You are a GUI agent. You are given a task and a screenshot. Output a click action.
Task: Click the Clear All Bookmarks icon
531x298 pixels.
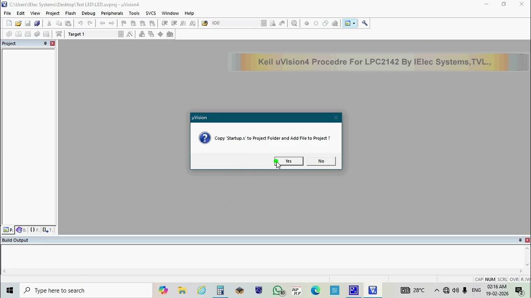coord(152,23)
